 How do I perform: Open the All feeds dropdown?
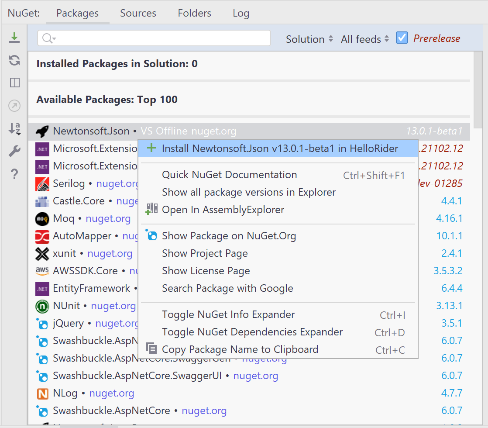click(x=364, y=39)
